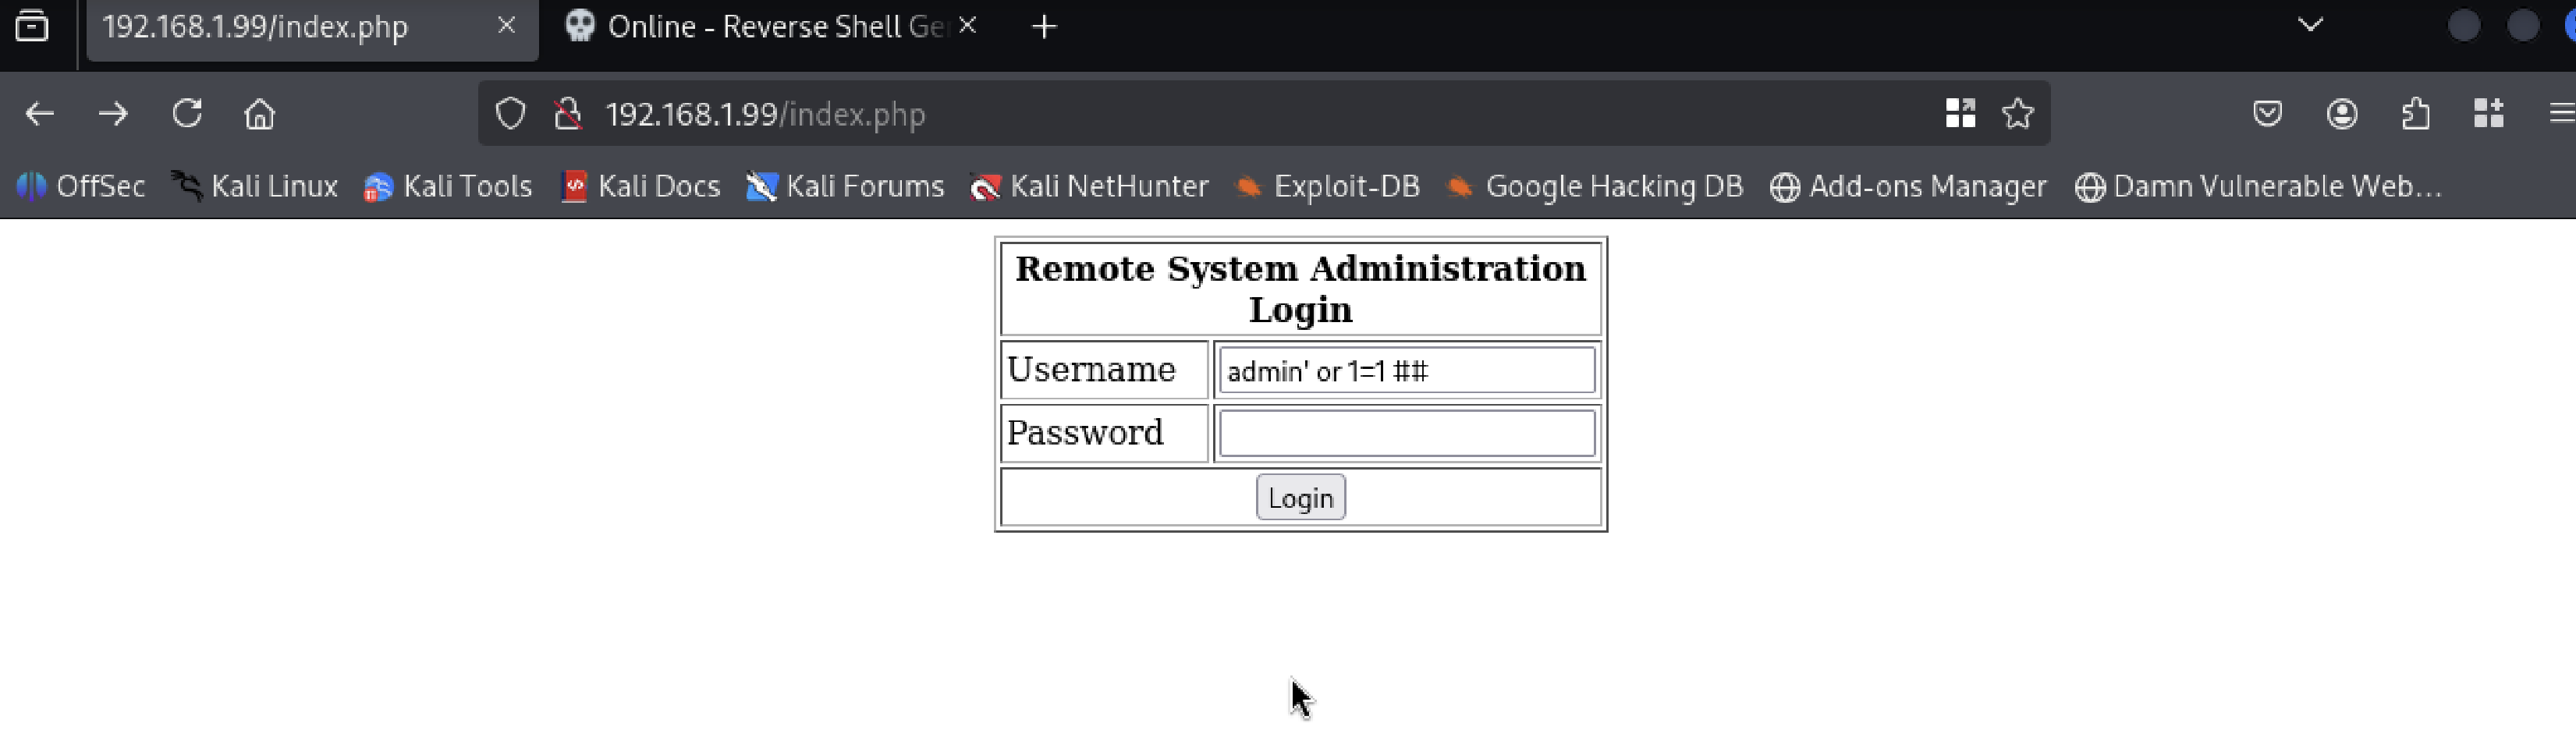Close the Reverse Shell Generator tab
Screen dimensions: 2576x755
click(967, 26)
